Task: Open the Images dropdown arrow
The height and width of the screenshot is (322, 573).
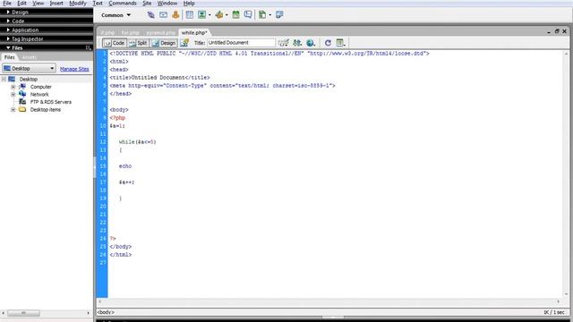Action: click(x=210, y=15)
